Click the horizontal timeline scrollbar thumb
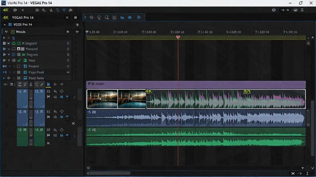This screenshot has width=316, height=177. (x=110, y=173)
